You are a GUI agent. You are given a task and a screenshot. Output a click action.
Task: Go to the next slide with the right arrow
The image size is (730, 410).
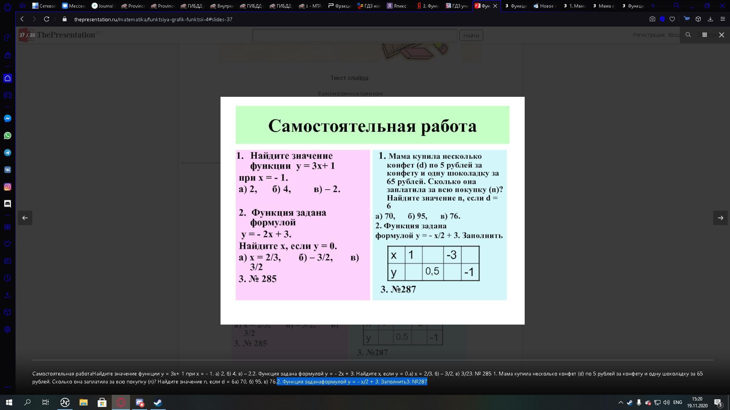click(720, 218)
